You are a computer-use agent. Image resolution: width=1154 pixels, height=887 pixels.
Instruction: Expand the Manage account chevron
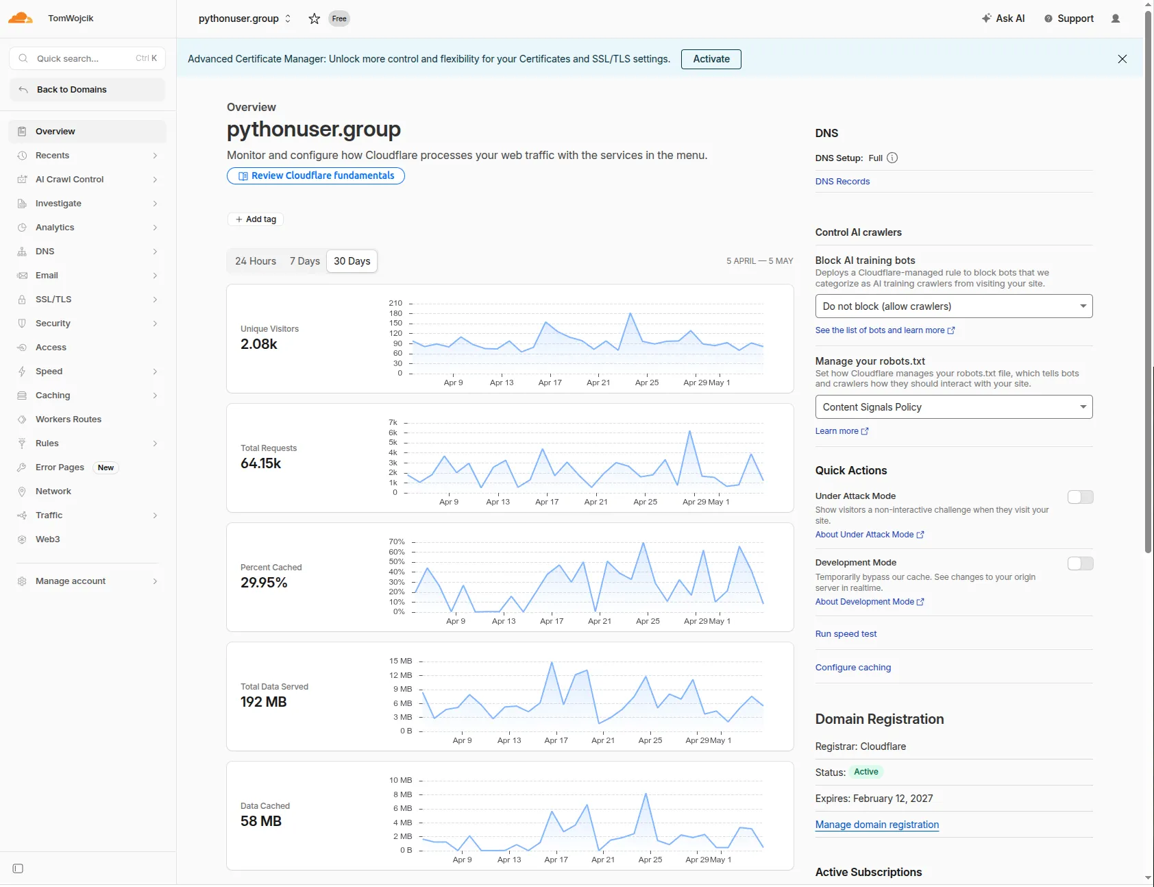pos(155,581)
